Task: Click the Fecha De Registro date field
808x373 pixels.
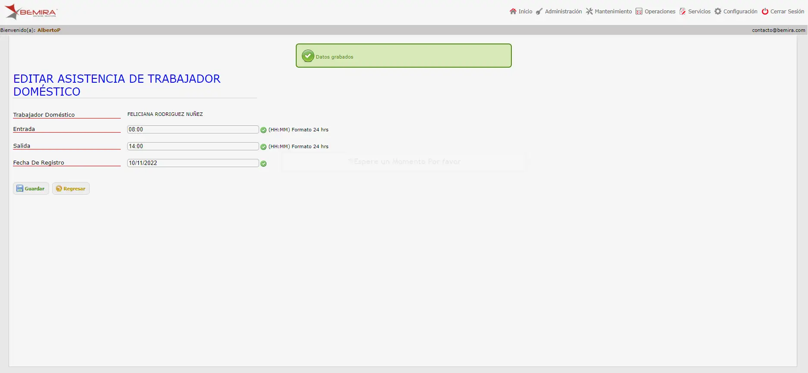Action: (193, 163)
